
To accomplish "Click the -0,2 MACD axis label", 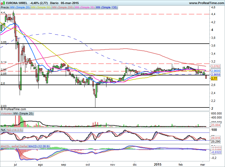I will point(214,158).
